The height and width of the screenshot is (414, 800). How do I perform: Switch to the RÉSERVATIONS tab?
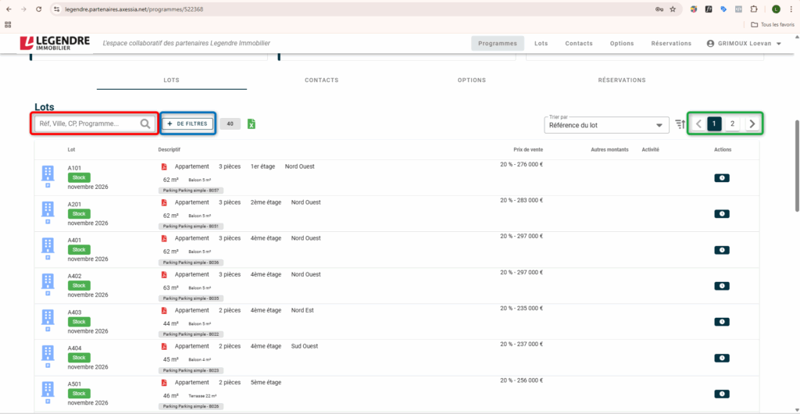(622, 80)
